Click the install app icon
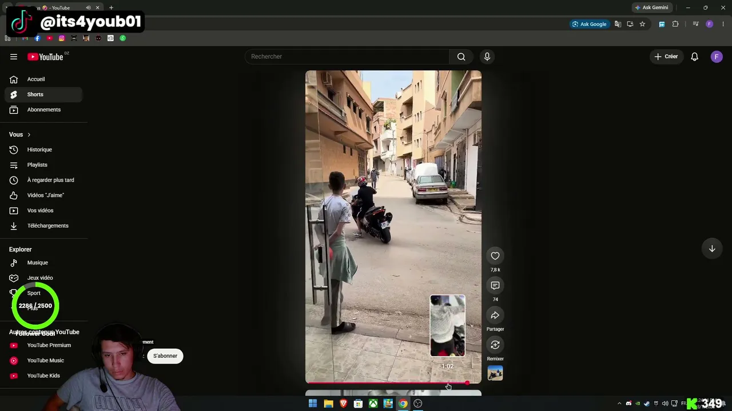The width and height of the screenshot is (732, 411). [x=630, y=24]
